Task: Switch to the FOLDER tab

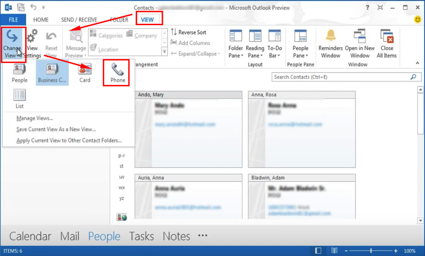Action: click(x=119, y=20)
